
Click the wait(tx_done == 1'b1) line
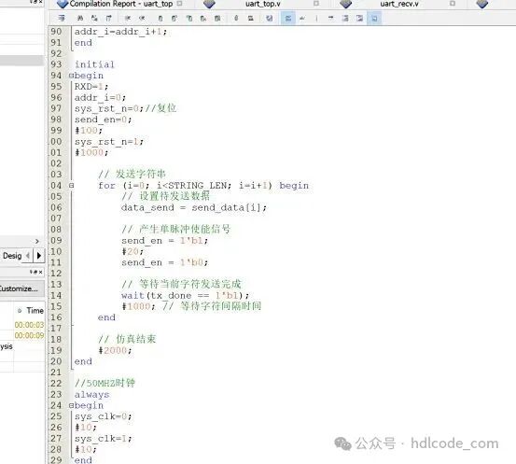[x=186, y=296]
